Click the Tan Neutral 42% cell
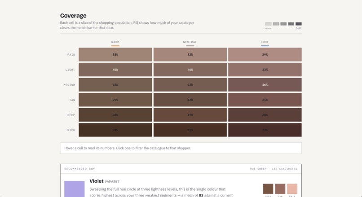 pyautogui.click(x=190, y=100)
